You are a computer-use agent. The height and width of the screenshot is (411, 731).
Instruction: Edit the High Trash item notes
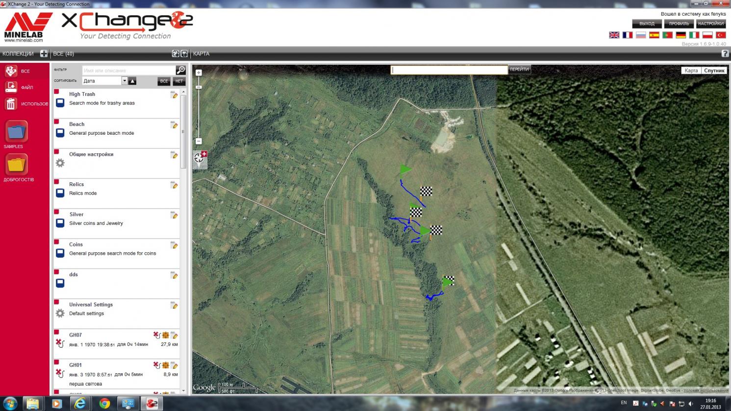(x=174, y=95)
